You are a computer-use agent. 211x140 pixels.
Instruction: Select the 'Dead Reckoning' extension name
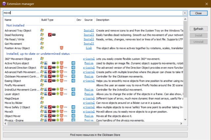coord(14,35)
